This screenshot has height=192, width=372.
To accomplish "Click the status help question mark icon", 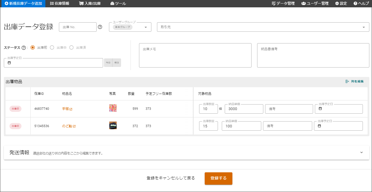I will (x=24, y=48).
